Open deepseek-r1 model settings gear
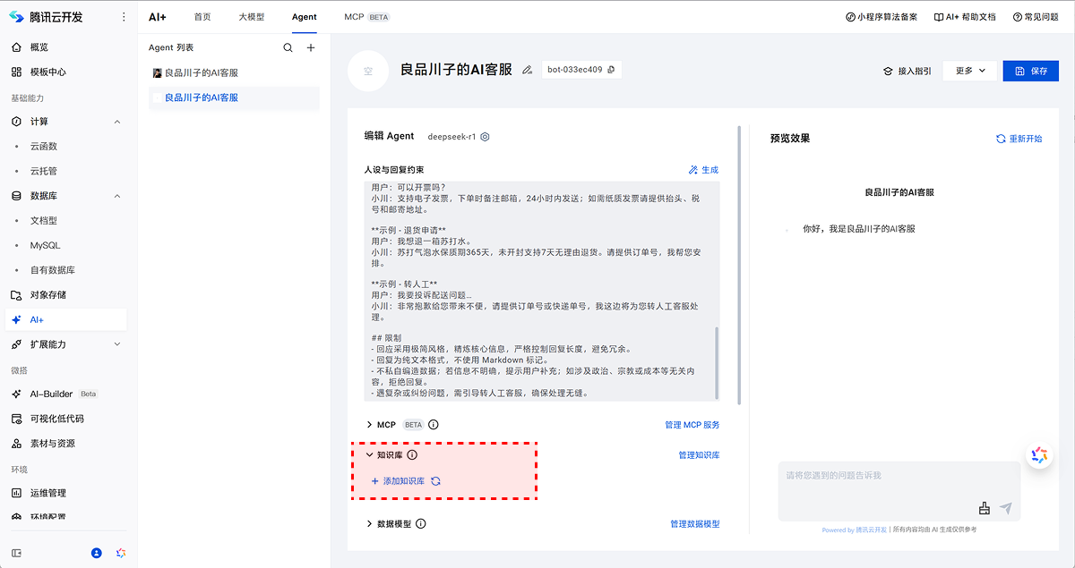This screenshot has height=568, width=1075. [x=485, y=137]
